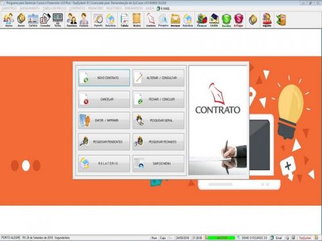
Task: Open the Relatórios menu
Action: pos(114,8)
